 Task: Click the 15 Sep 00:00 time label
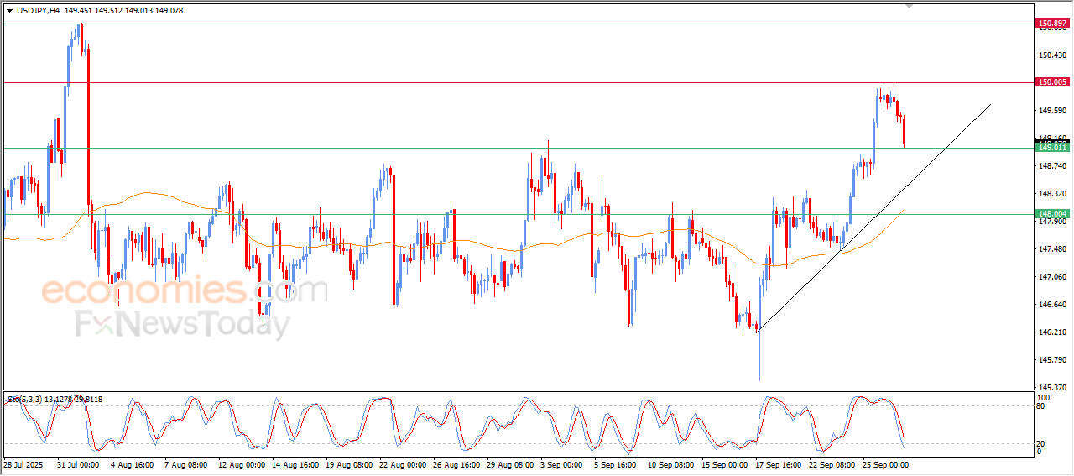725,464
